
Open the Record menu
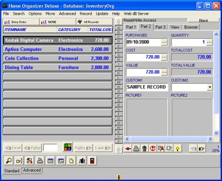coord(86,13)
